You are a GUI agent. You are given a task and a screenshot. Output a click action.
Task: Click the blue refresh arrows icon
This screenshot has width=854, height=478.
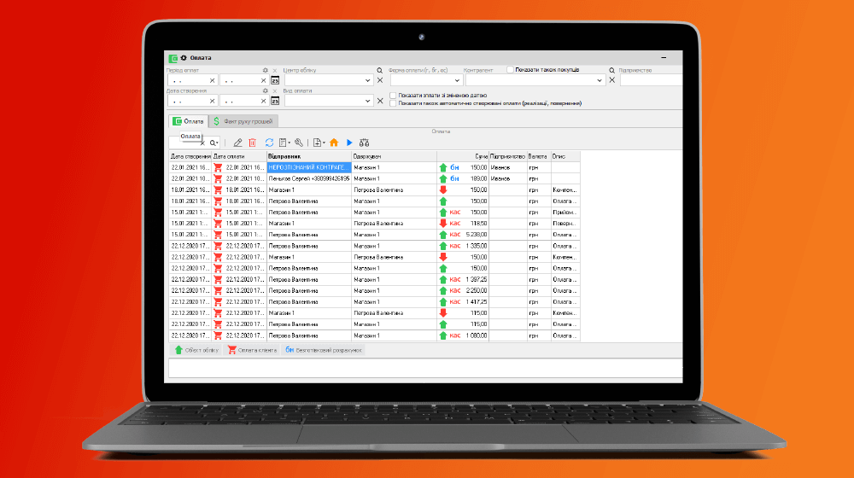(269, 143)
